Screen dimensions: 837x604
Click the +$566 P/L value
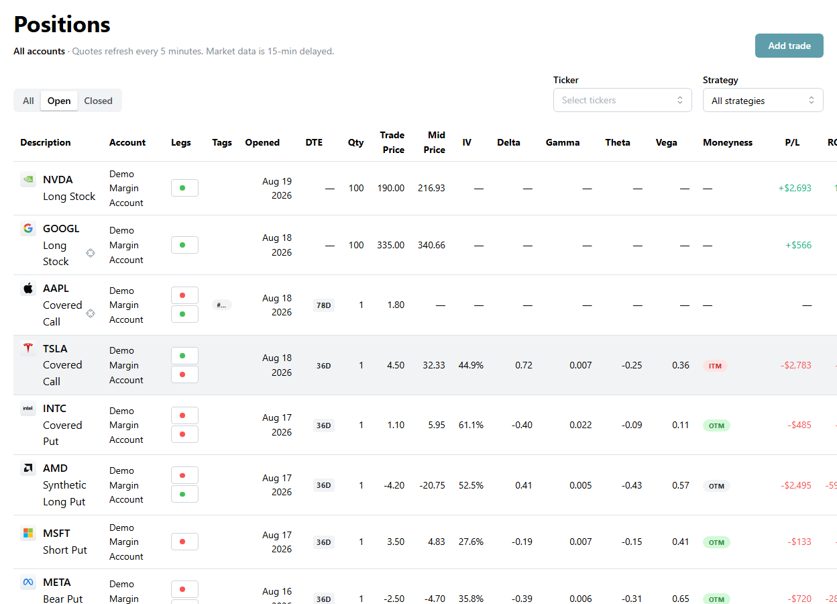point(799,245)
